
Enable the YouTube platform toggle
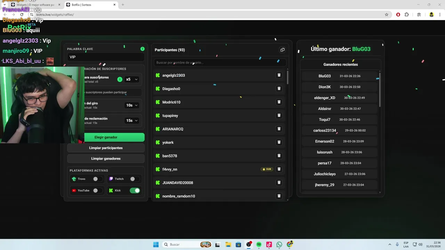[97, 190]
